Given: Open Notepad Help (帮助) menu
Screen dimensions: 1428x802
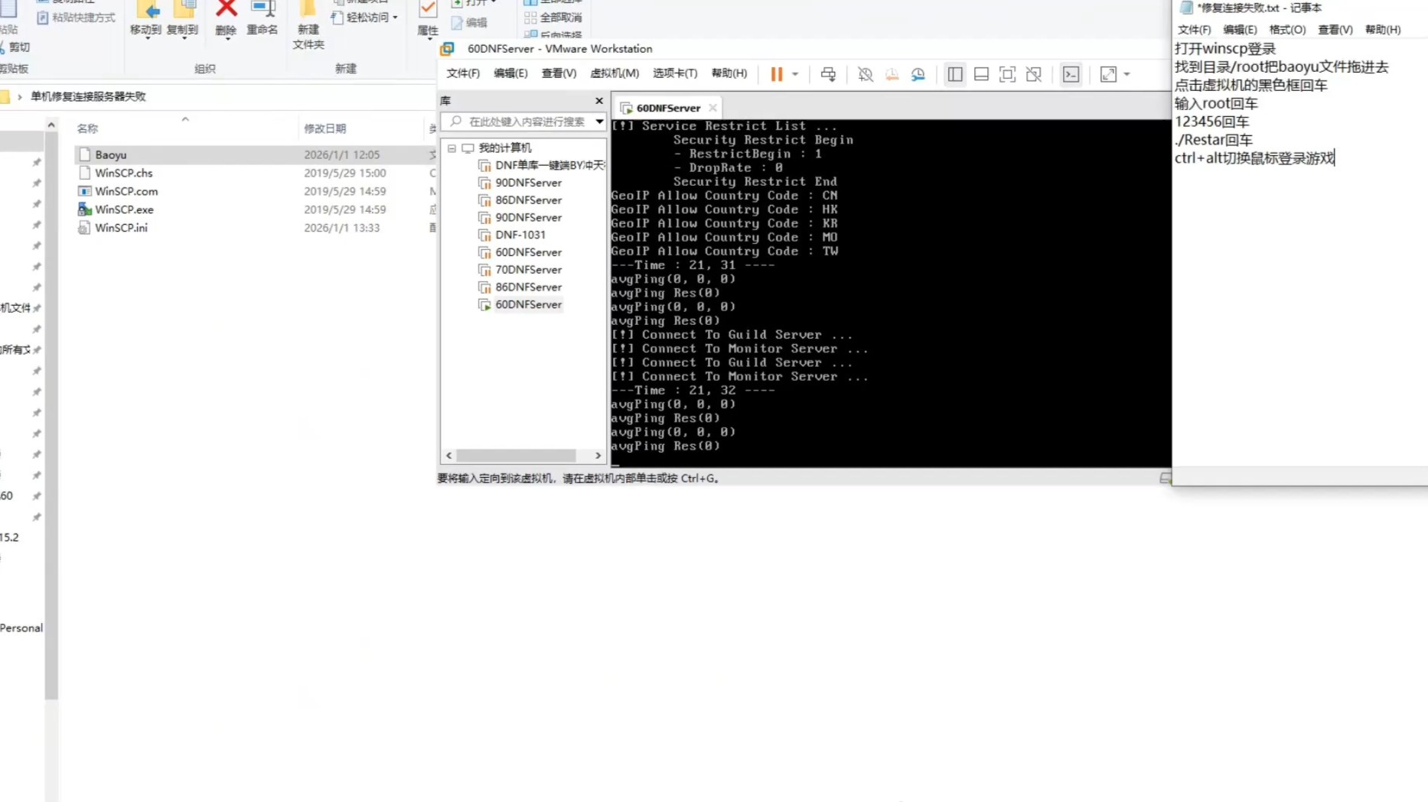Looking at the screenshot, I should point(1383,30).
